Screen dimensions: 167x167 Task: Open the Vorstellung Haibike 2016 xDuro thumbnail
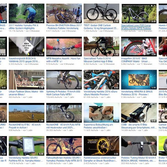coord(102,80)
